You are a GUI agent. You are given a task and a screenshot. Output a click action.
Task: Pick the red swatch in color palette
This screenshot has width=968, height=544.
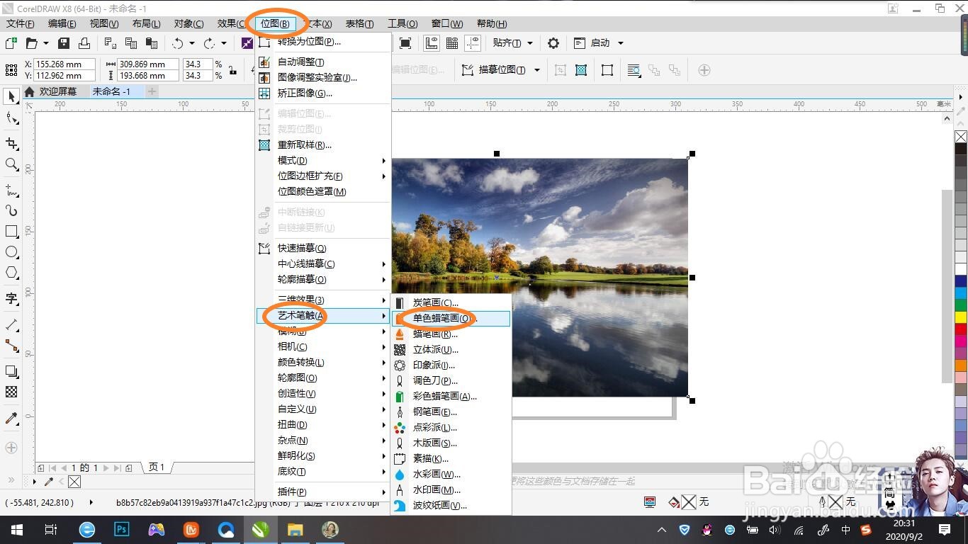point(961,329)
